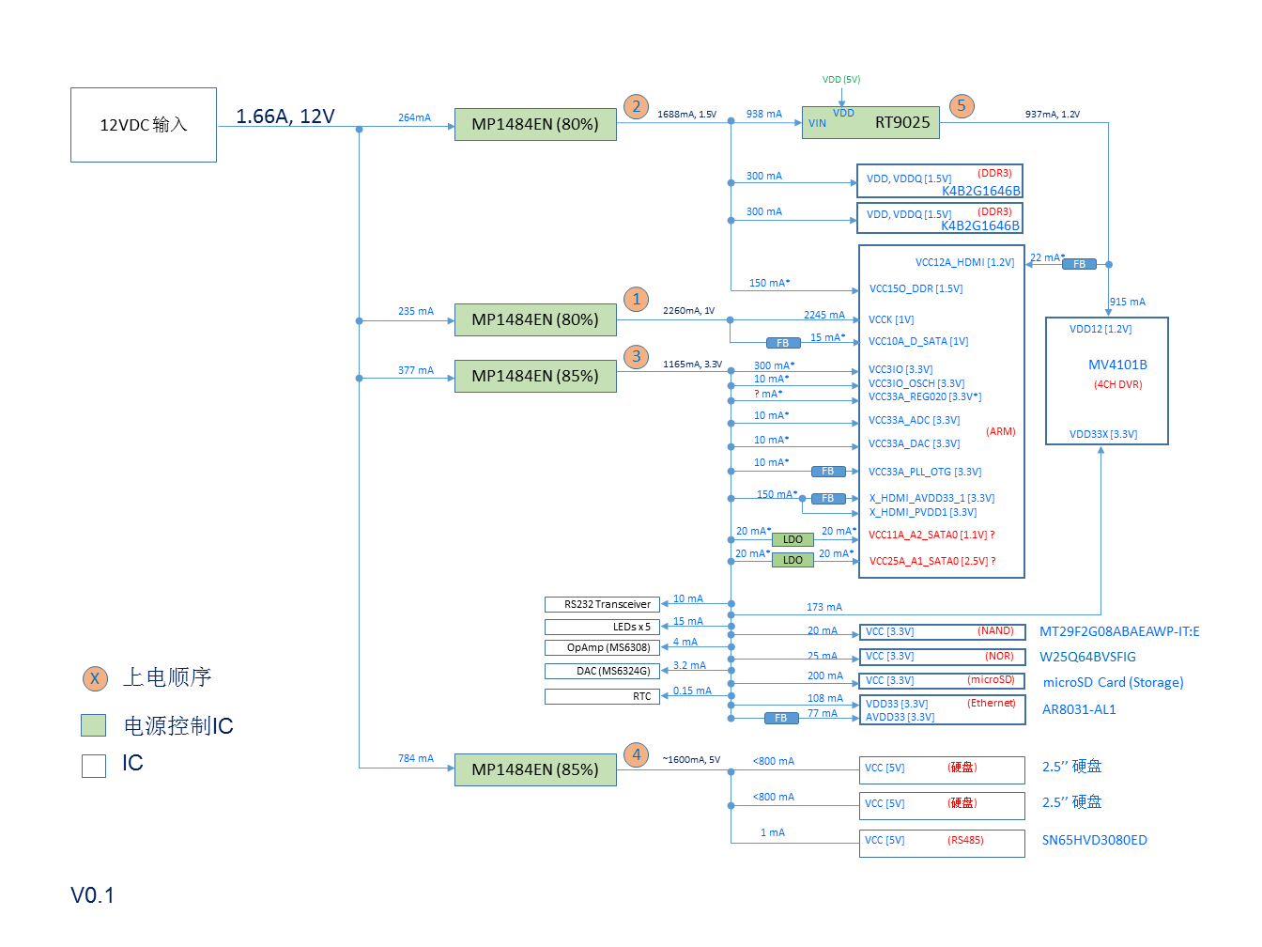Select the VCC [3.3V] (NAND) box

[942, 632]
